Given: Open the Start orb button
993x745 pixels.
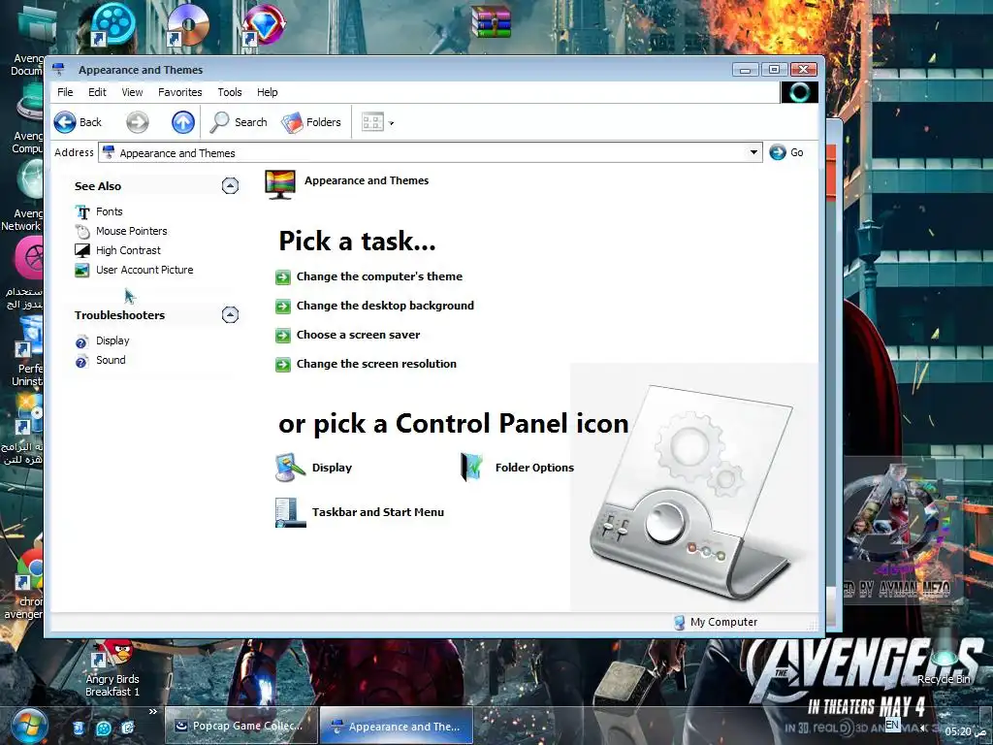Looking at the screenshot, I should (29, 726).
